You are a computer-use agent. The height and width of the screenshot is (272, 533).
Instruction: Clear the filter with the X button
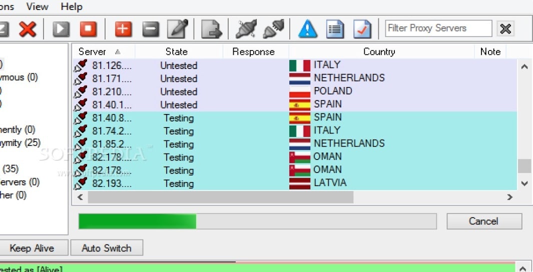(x=505, y=28)
